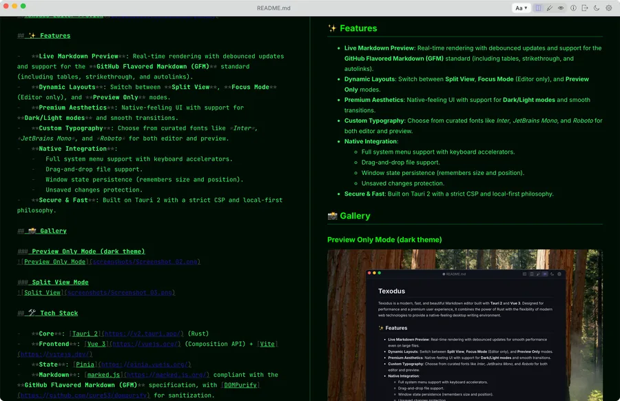620x401 pixels.
Task: Click the Vue 3 link in editor
Action: 96,344
